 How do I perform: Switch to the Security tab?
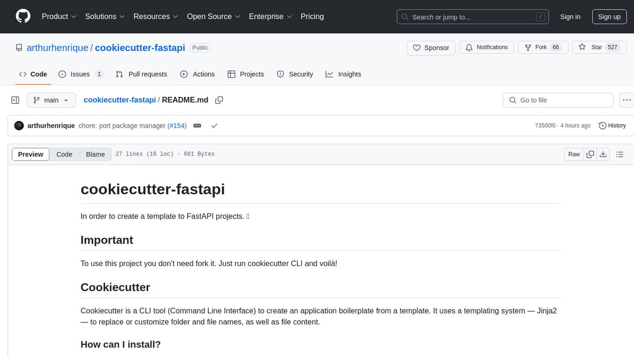(x=295, y=74)
